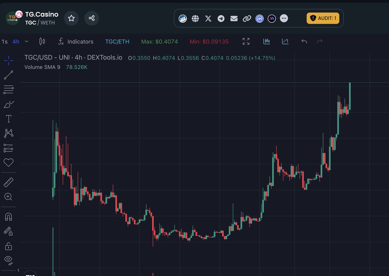This screenshot has height=276, width=389.
Task: Select the XABCD patterns tool
Action: (x=8, y=133)
